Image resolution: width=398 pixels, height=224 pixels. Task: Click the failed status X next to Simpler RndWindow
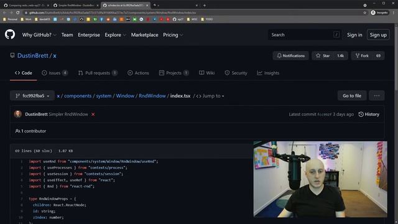[93, 114]
